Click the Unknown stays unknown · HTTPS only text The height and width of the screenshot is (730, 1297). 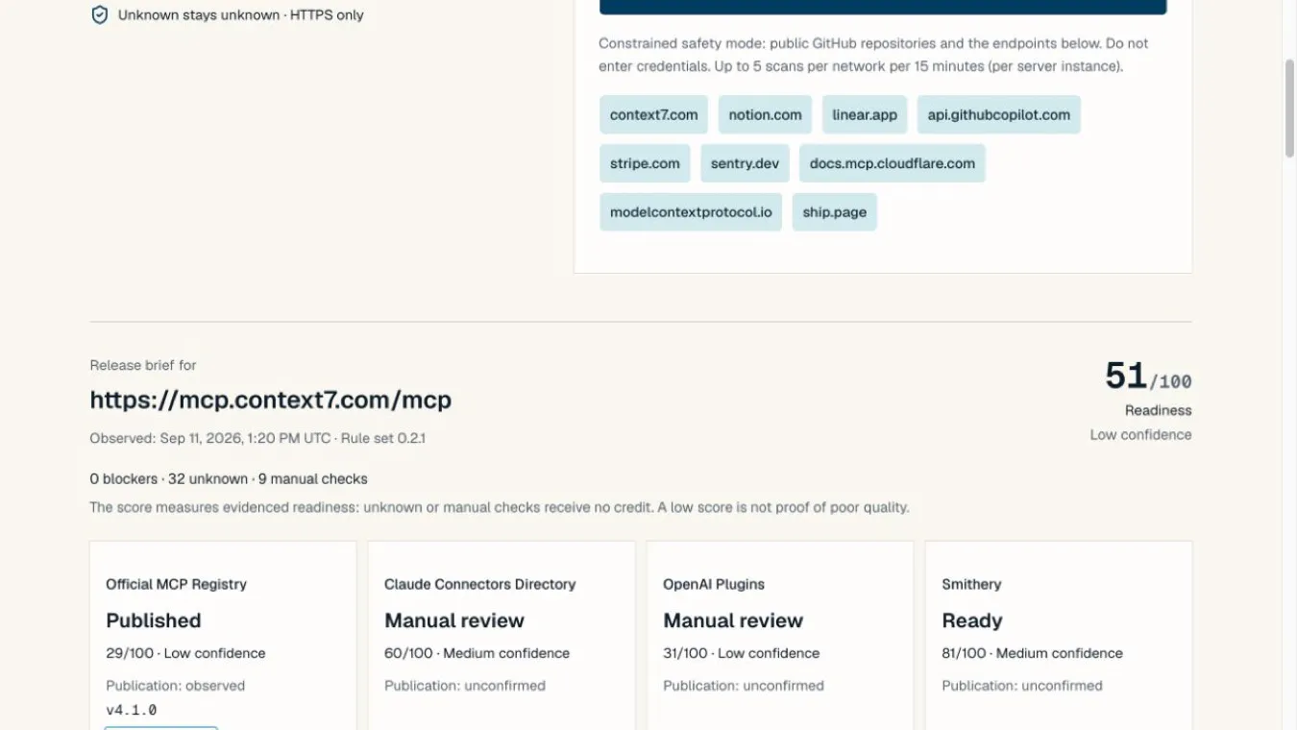coord(241,15)
